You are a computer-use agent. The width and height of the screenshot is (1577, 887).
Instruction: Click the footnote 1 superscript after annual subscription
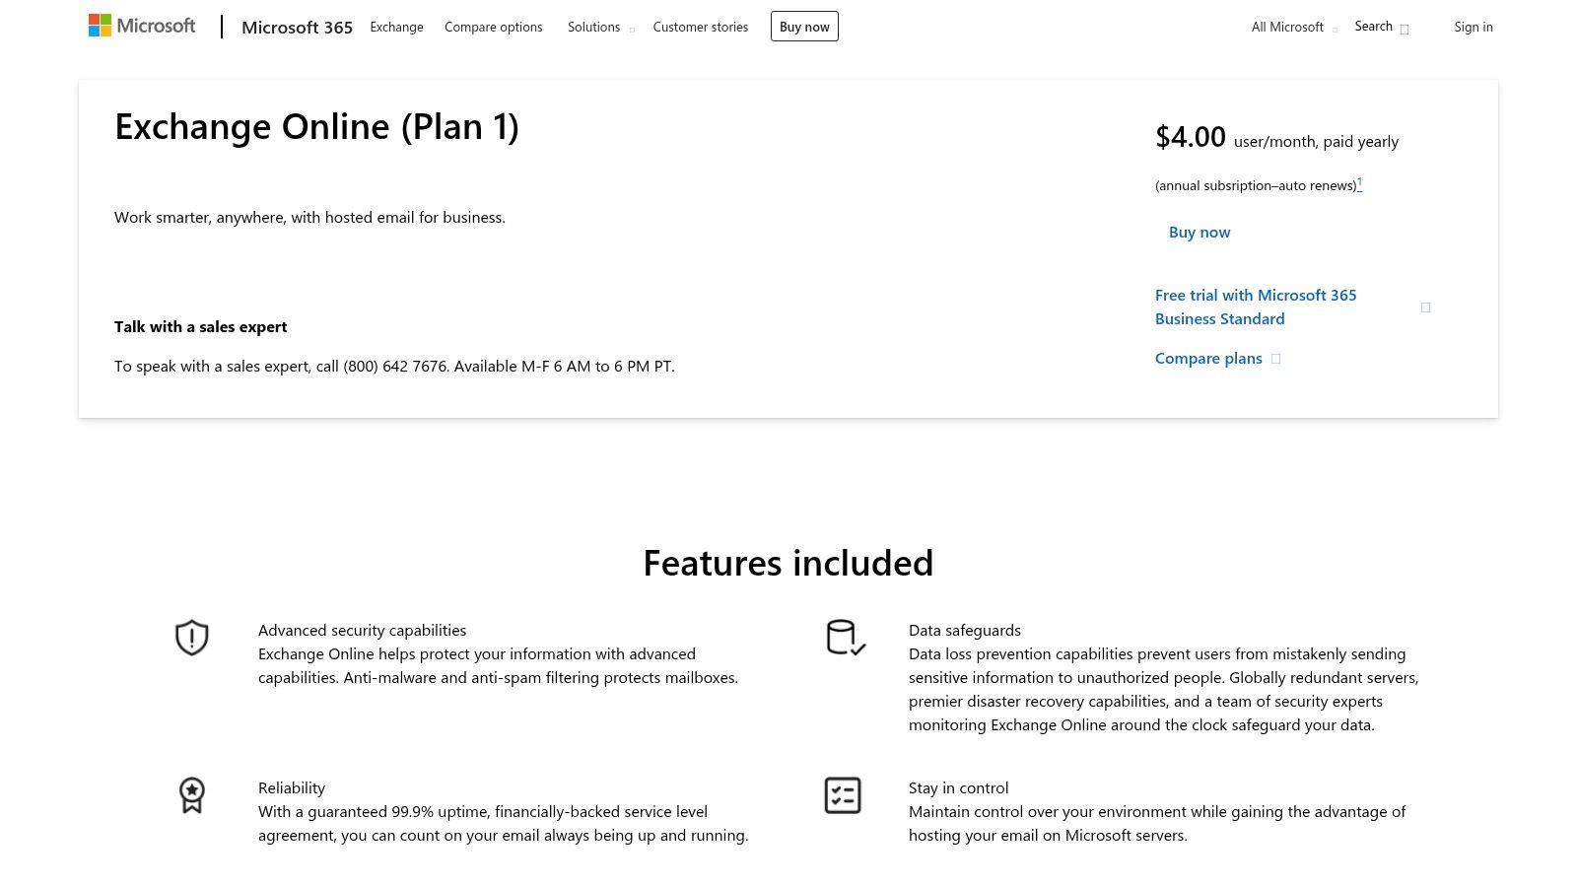coord(1360,180)
